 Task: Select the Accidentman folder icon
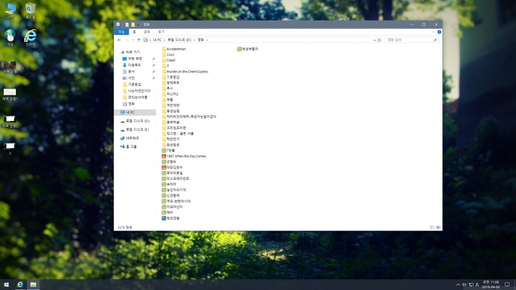(x=164, y=49)
